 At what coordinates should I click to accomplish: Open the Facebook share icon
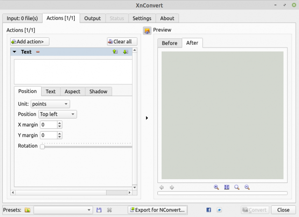point(209,210)
